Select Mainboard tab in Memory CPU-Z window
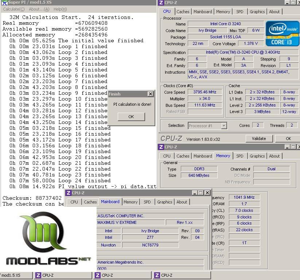 pos(203,156)
